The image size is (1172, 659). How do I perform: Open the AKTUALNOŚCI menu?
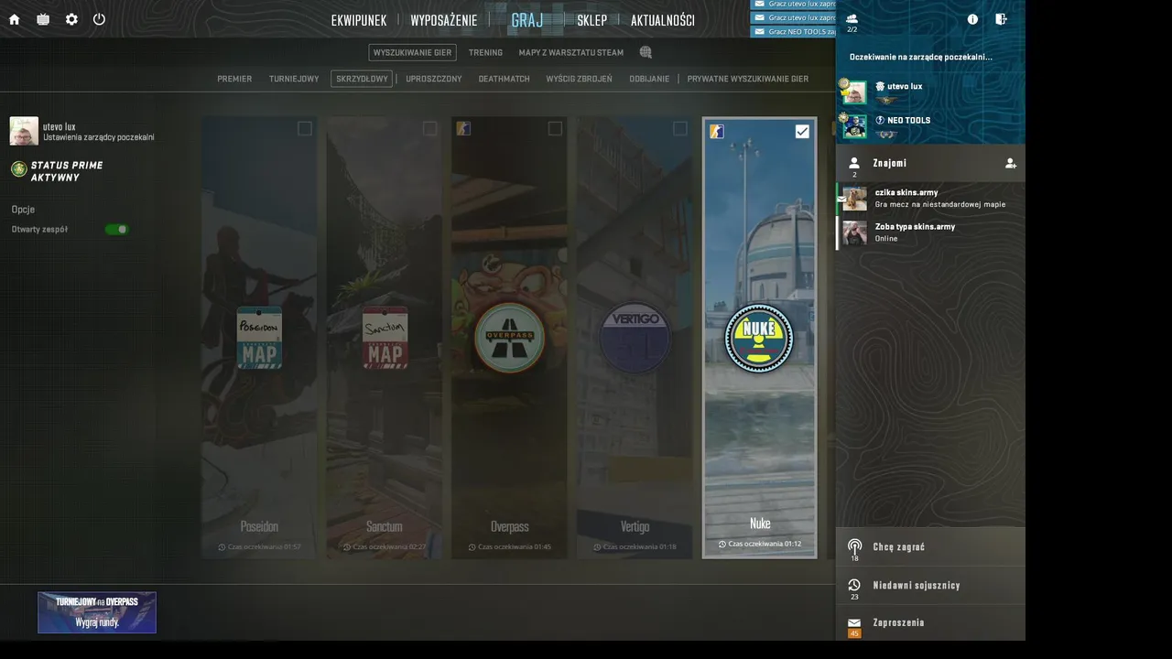coord(663,20)
